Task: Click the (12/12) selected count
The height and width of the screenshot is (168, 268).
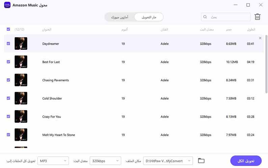Action: pos(19,29)
